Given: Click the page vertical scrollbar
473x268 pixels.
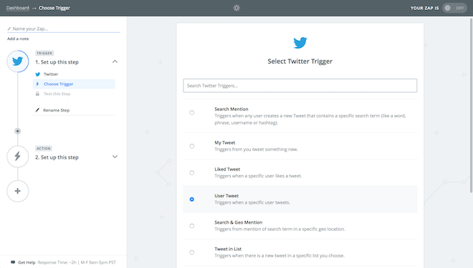Looking at the screenshot, I should (471, 105).
